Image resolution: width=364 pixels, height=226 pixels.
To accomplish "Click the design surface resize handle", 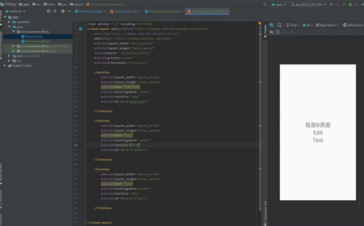I will pyautogui.click(x=359, y=204).
